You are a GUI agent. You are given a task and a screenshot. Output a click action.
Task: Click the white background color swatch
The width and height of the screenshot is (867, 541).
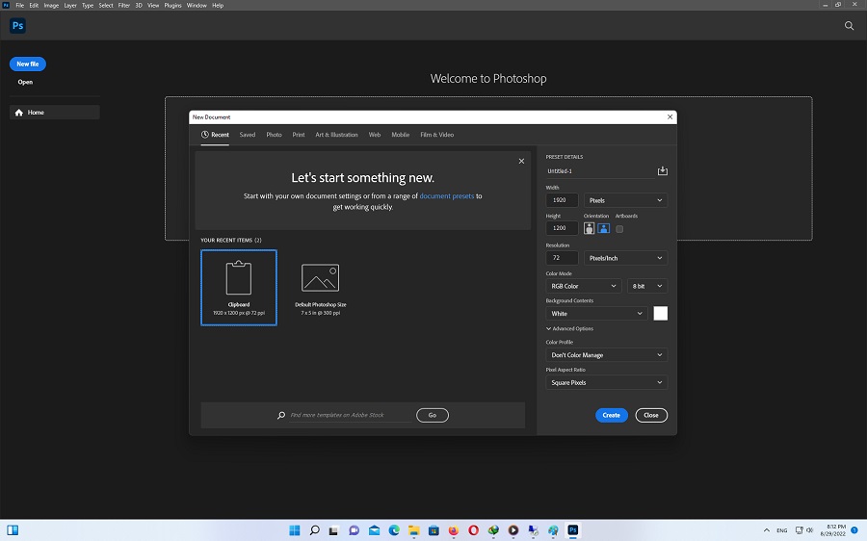tap(660, 314)
